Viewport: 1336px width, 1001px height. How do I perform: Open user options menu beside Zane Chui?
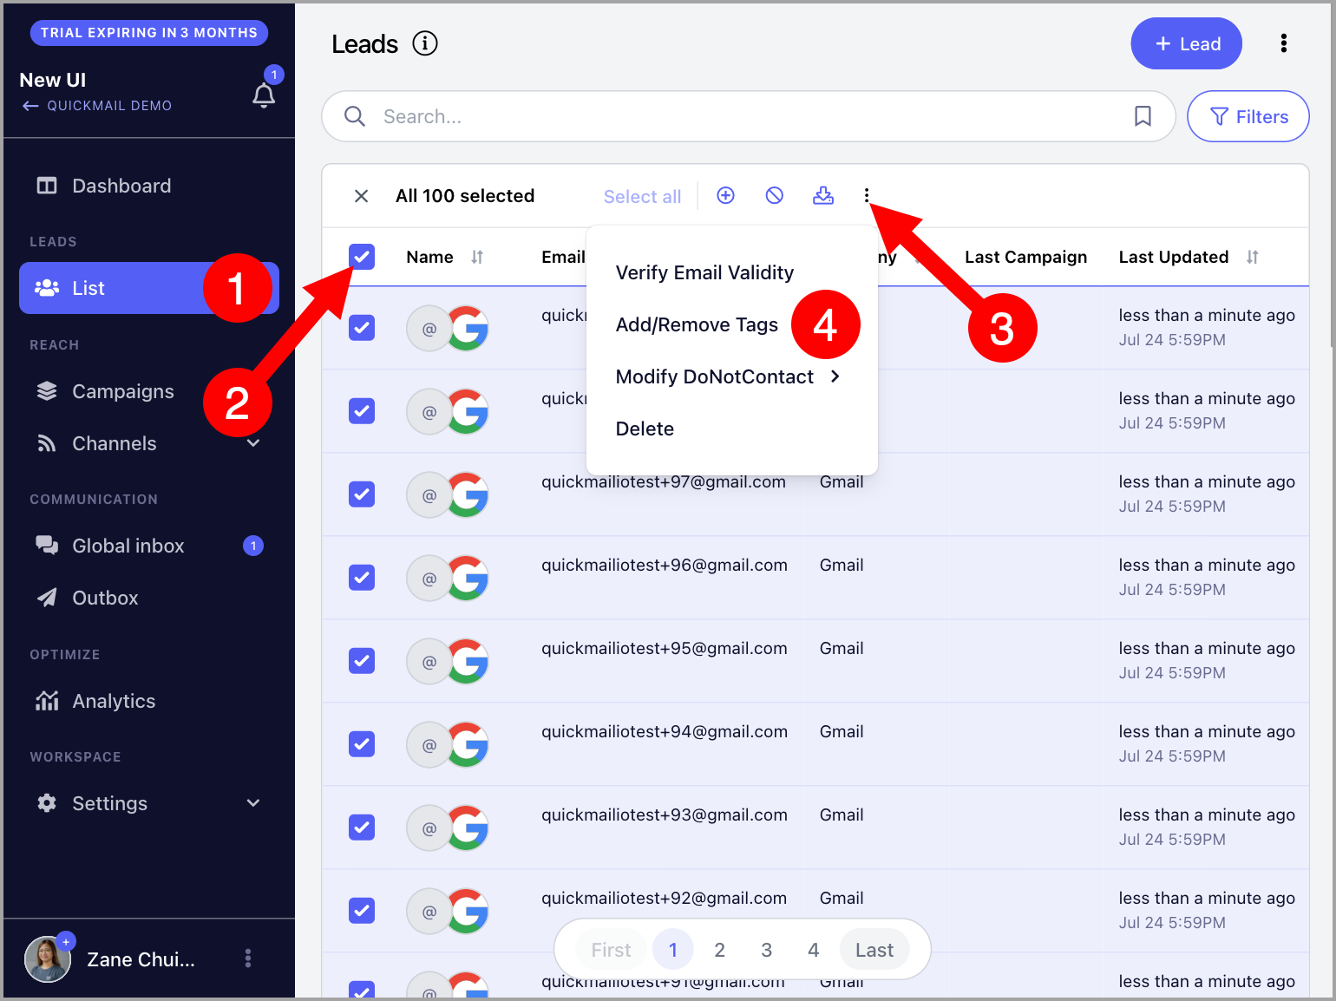(x=248, y=958)
